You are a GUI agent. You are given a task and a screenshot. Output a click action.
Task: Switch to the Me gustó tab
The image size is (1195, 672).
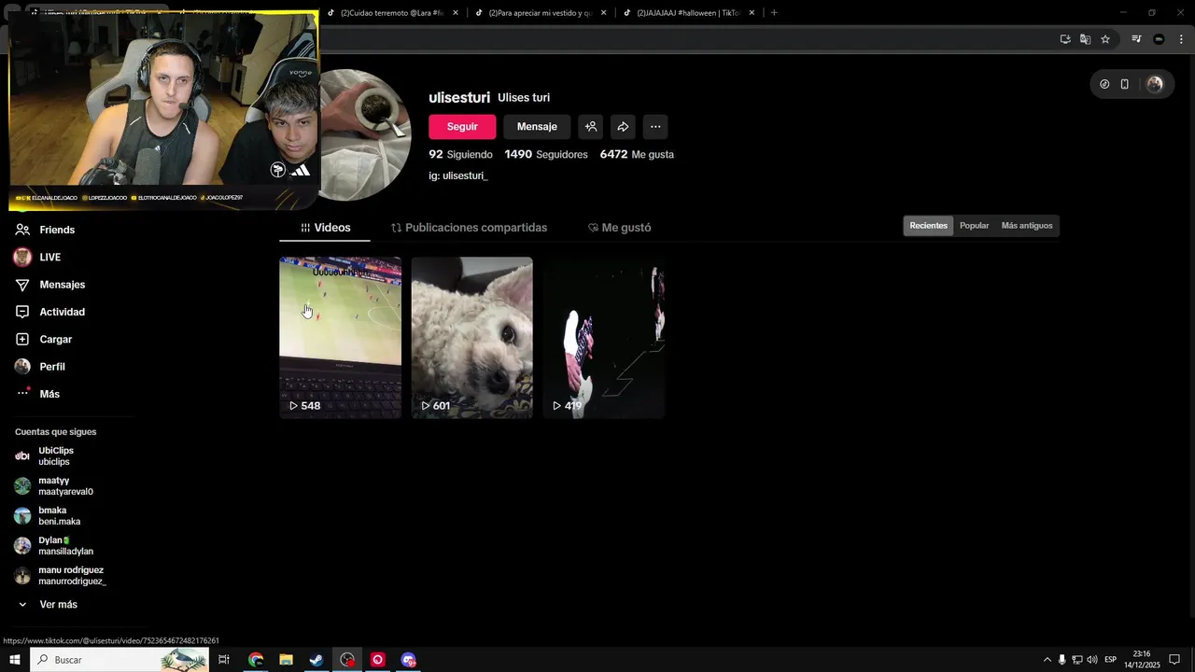coord(619,228)
